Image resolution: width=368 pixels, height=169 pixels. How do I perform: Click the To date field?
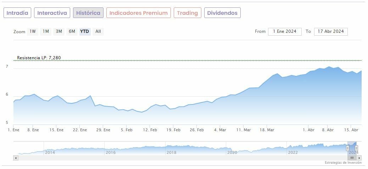(331, 31)
